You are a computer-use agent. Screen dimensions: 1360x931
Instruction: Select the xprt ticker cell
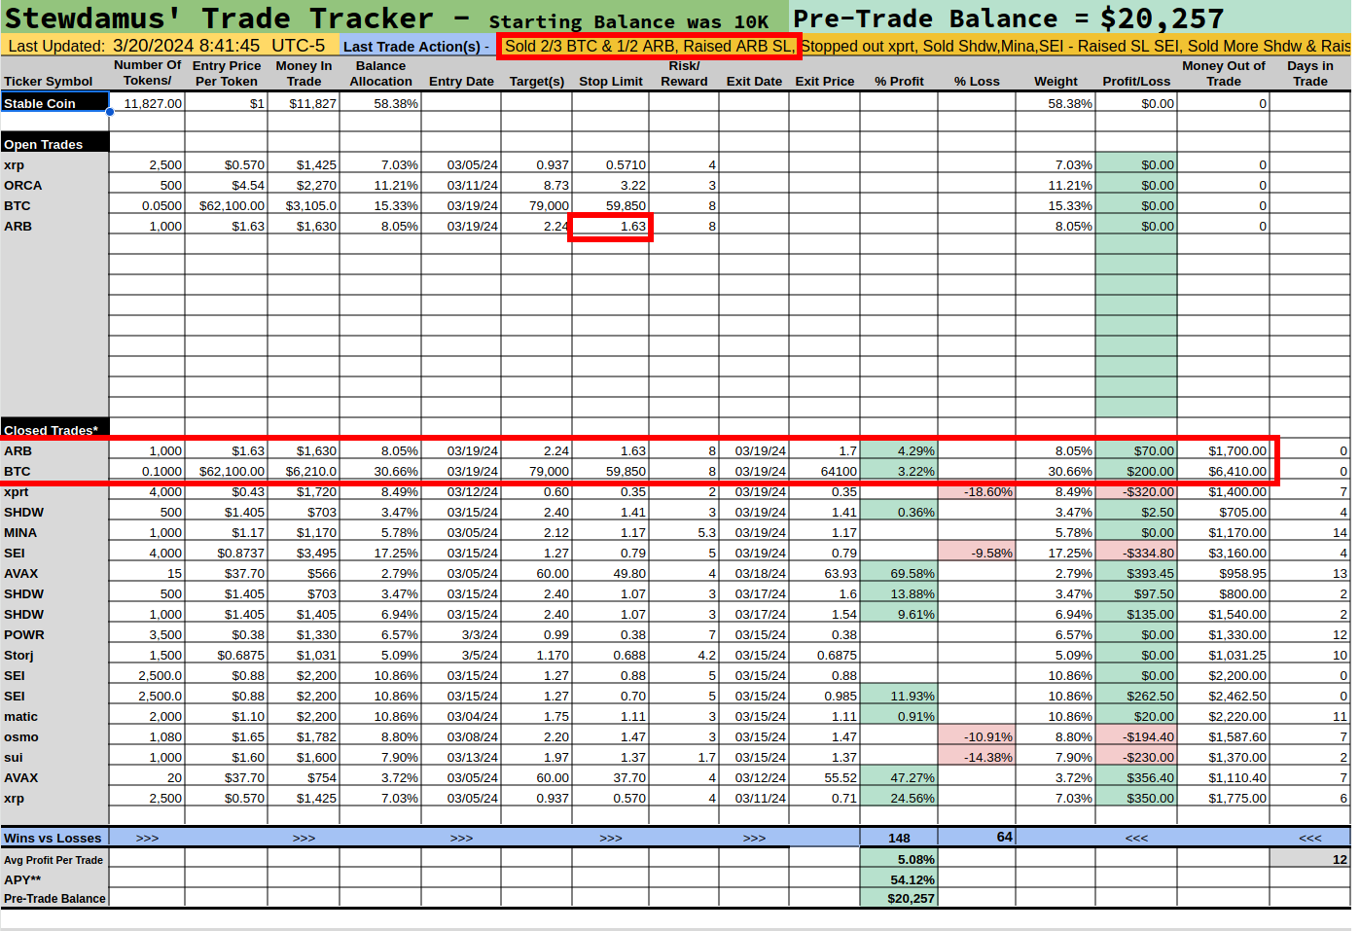click(54, 492)
